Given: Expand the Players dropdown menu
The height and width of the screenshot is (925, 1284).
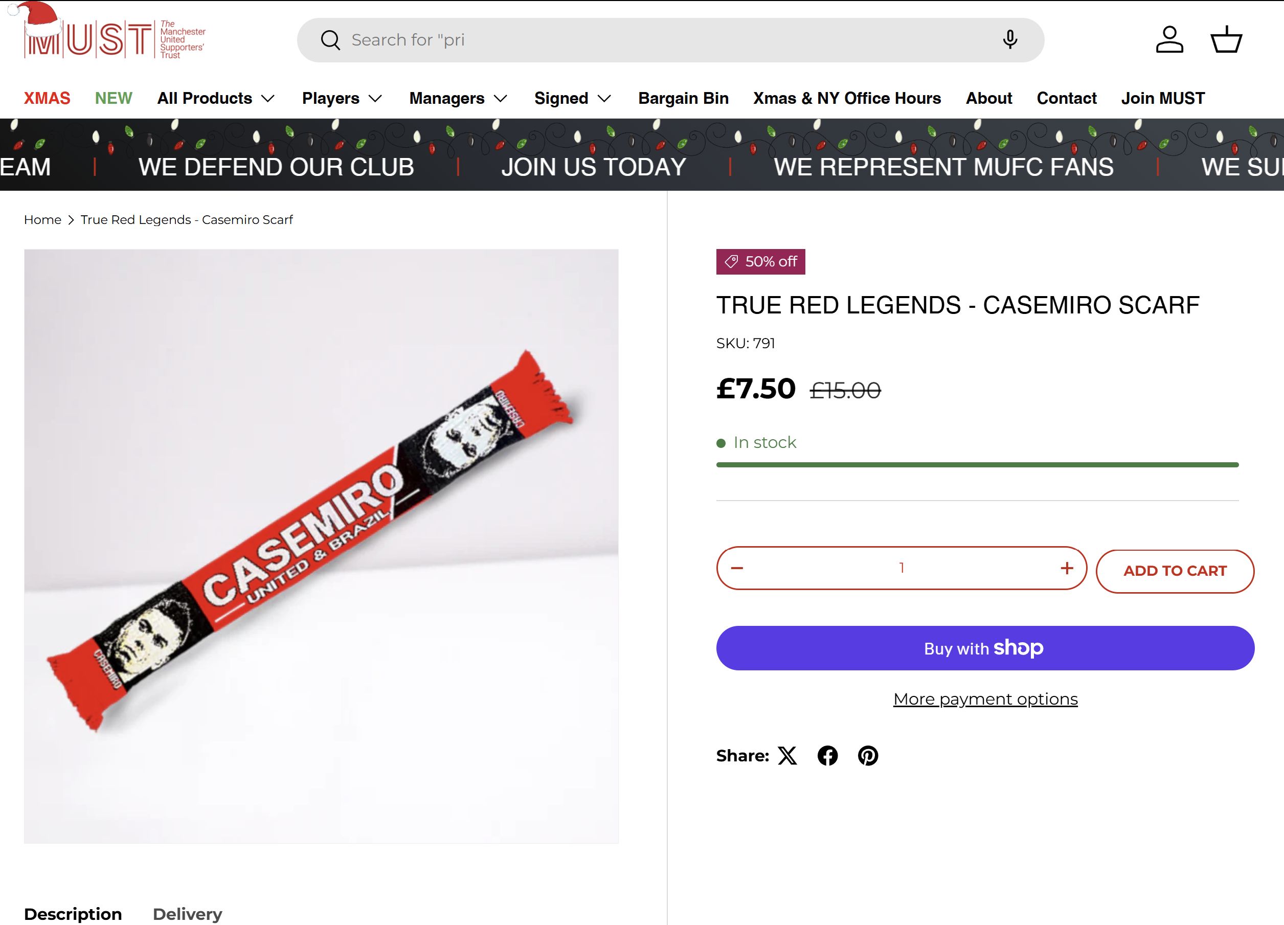Looking at the screenshot, I should click(342, 99).
